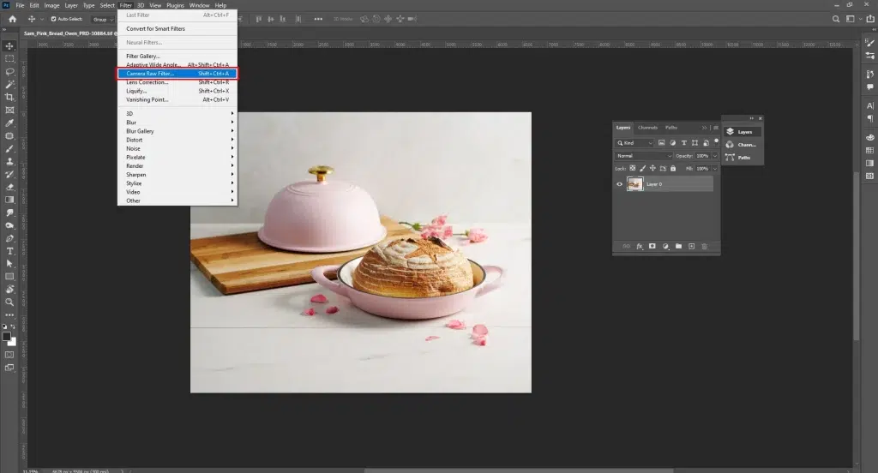Pick the Eyedropper tool

[9, 123]
